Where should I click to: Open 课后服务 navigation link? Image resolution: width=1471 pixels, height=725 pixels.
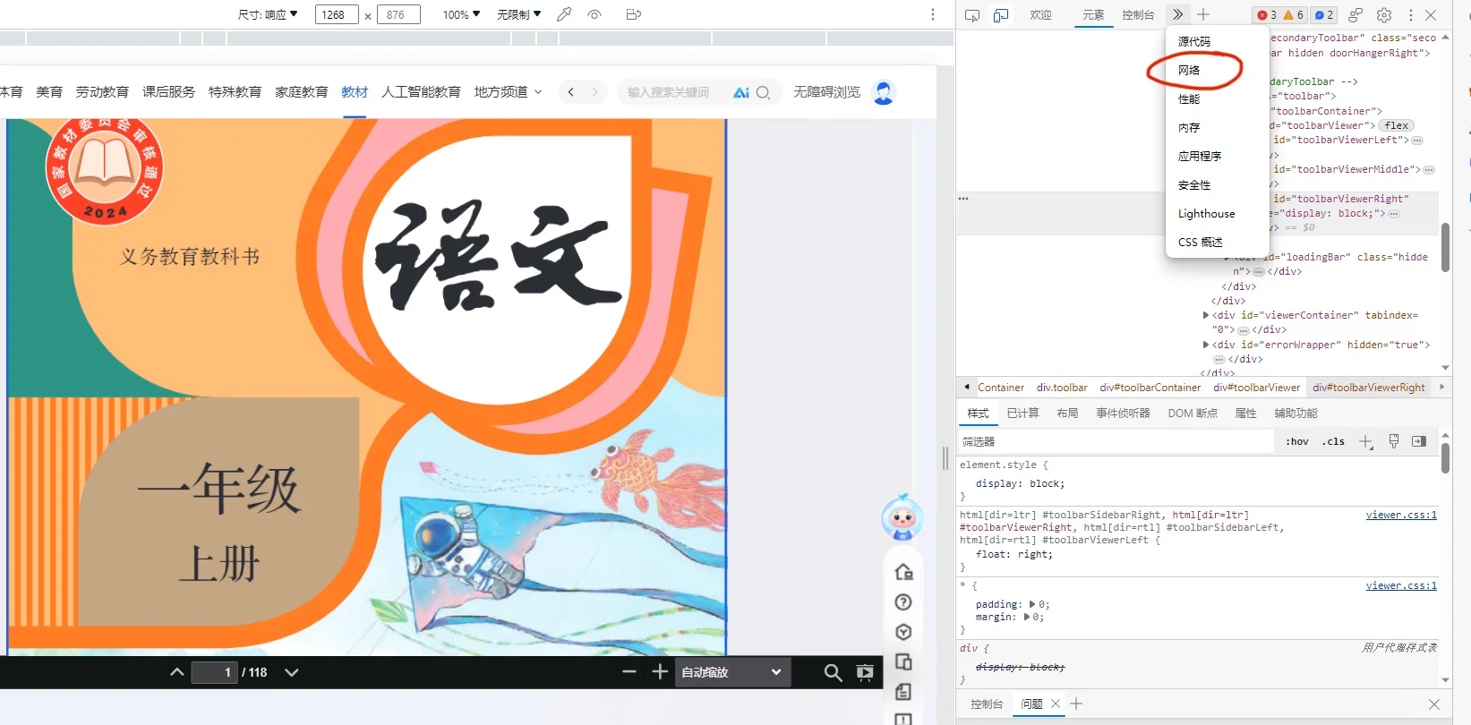point(168,92)
